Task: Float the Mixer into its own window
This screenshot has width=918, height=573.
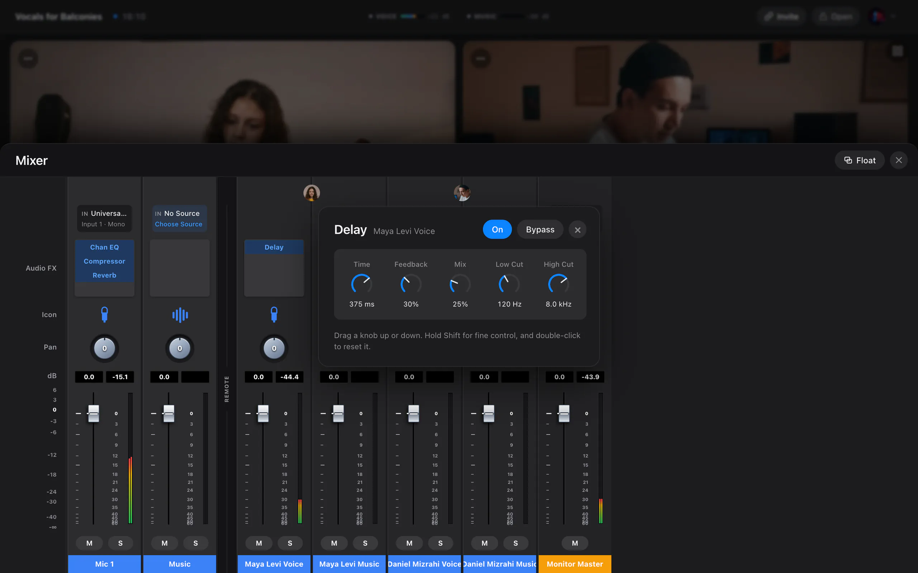Action: pyautogui.click(x=860, y=160)
